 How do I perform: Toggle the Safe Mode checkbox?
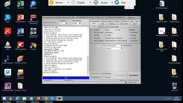(x=124, y=45)
